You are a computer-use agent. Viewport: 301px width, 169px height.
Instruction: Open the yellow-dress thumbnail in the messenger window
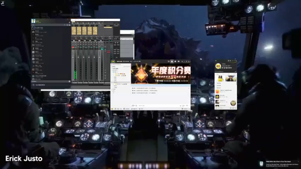click(x=220, y=78)
